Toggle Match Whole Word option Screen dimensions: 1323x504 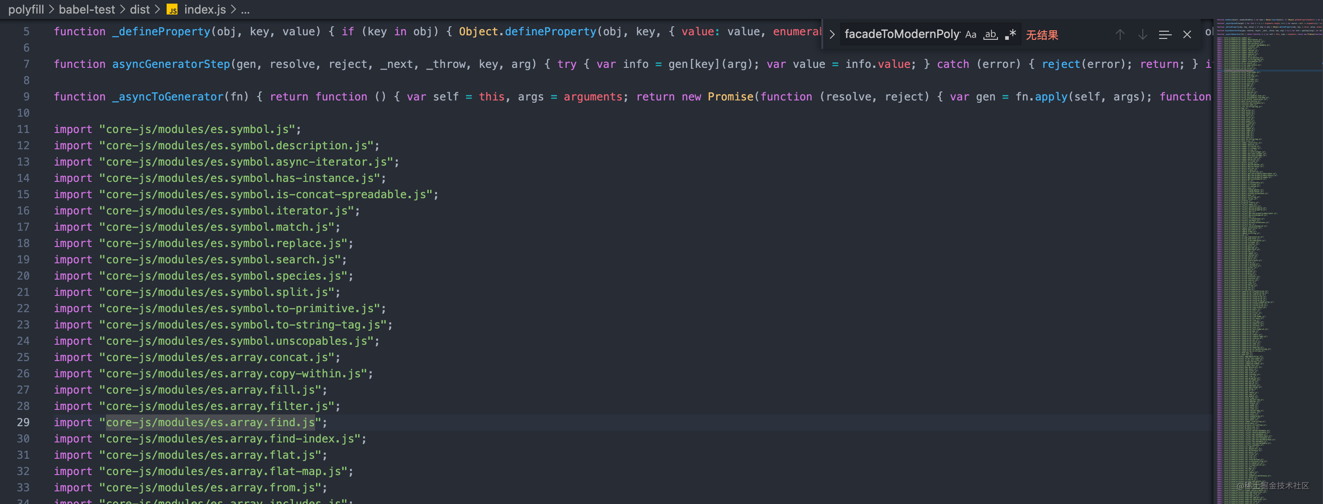(990, 35)
